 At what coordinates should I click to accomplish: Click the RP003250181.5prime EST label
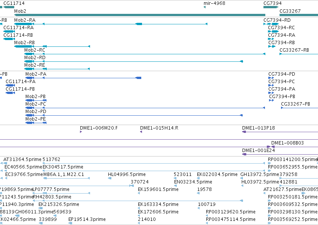(x=293, y=197)
